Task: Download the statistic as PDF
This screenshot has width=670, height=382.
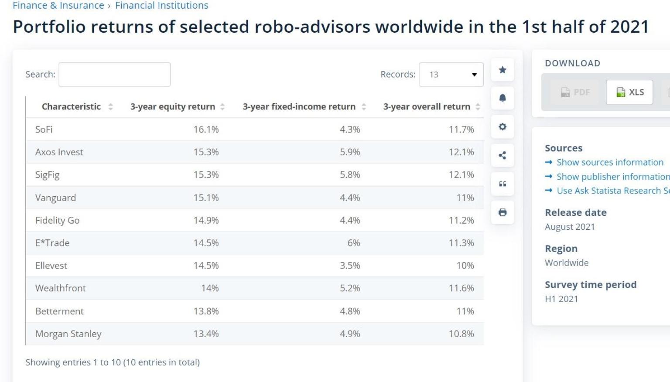Action: [575, 92]
